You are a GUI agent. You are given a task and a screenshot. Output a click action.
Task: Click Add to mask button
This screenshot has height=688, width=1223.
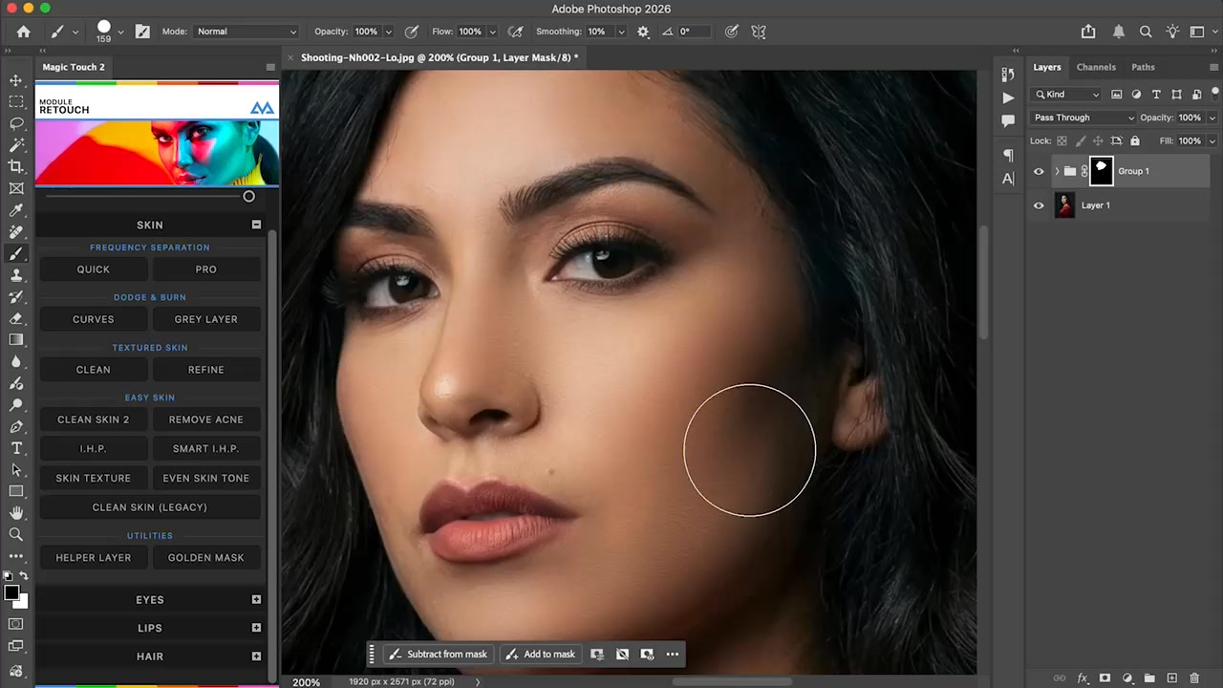coord(540,655)
